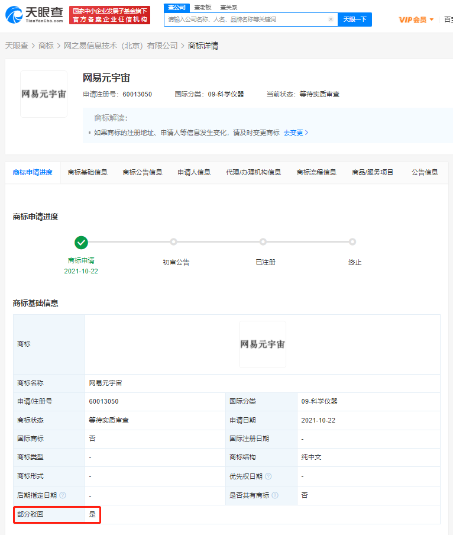This screenshot has height=535, width=453.
Task: Click the 初审公告 progress step marker
Action: [x=174, y=242]
